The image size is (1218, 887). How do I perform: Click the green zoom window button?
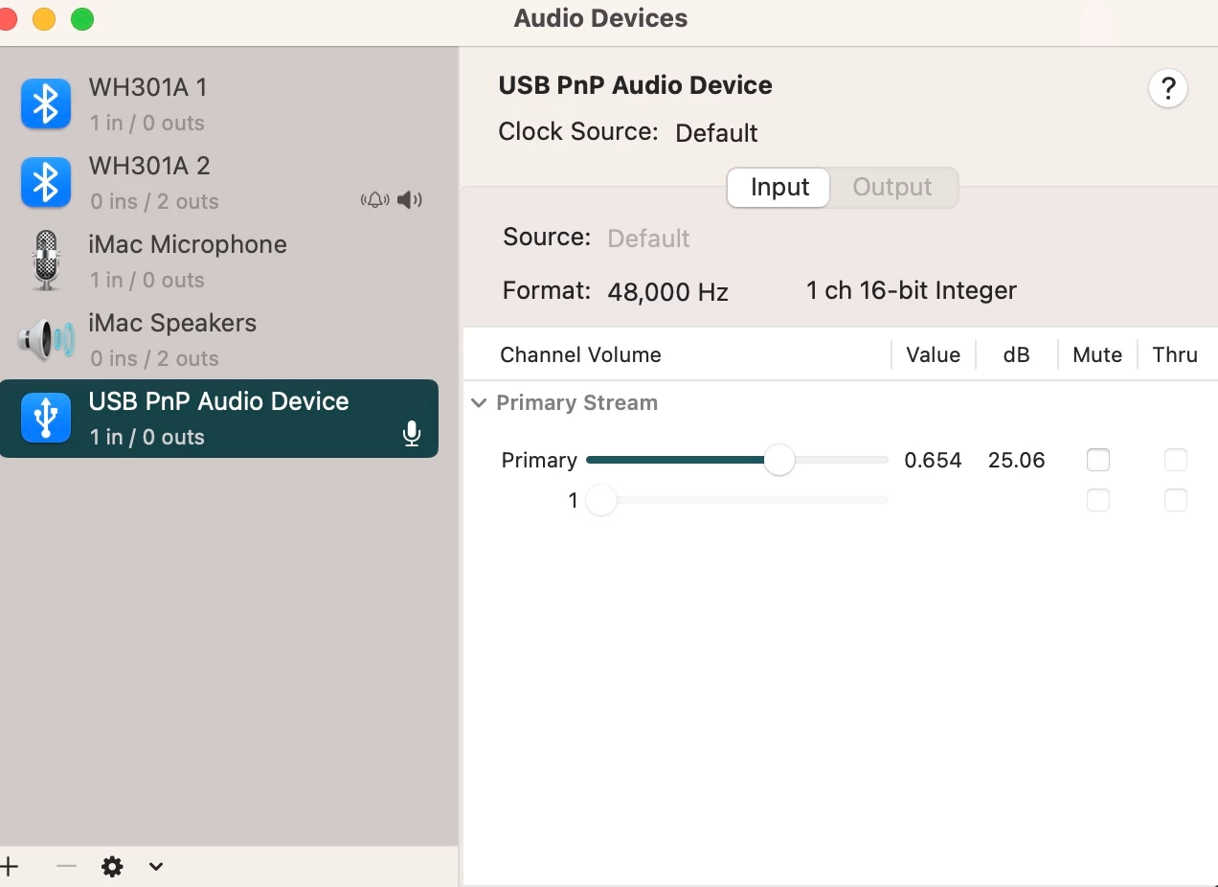83,19
